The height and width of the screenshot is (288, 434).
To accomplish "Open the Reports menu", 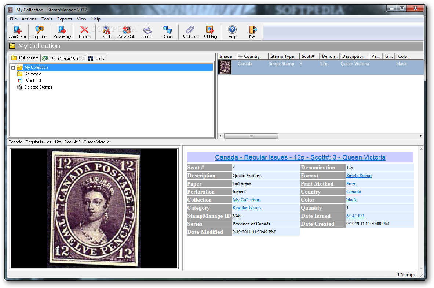I will point(65,19).
